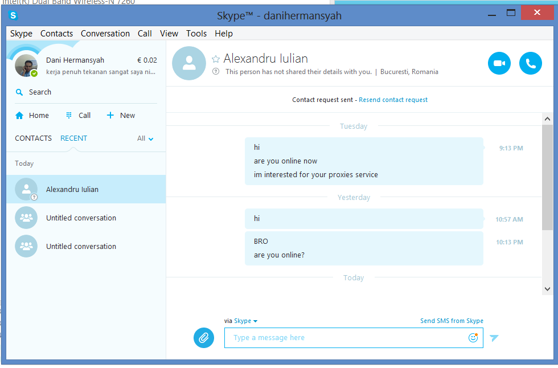
Task: Click the search magnifier icon
Action: [x=19, y=92]
